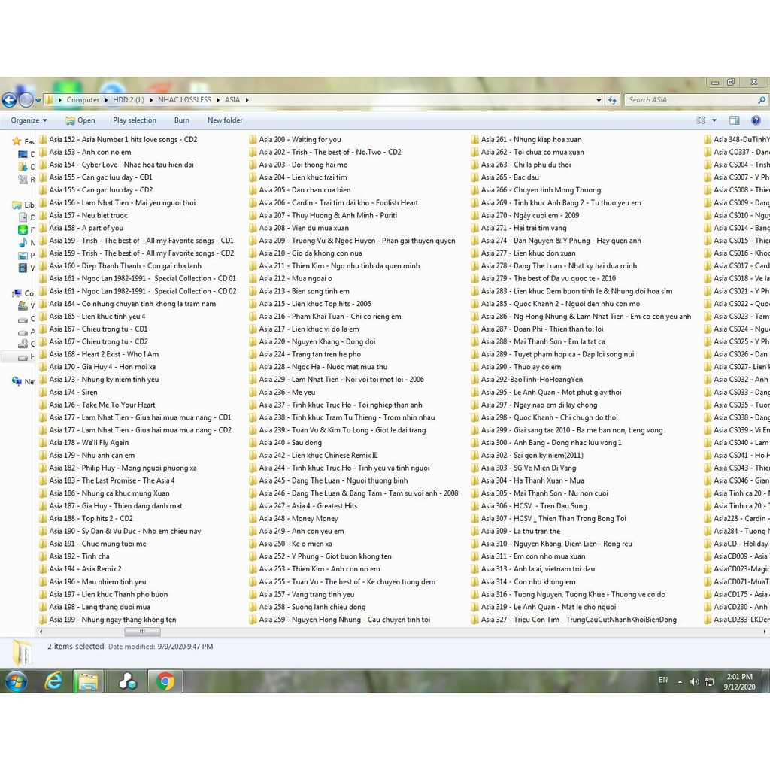Click the volume speaker tray icon

694,681
